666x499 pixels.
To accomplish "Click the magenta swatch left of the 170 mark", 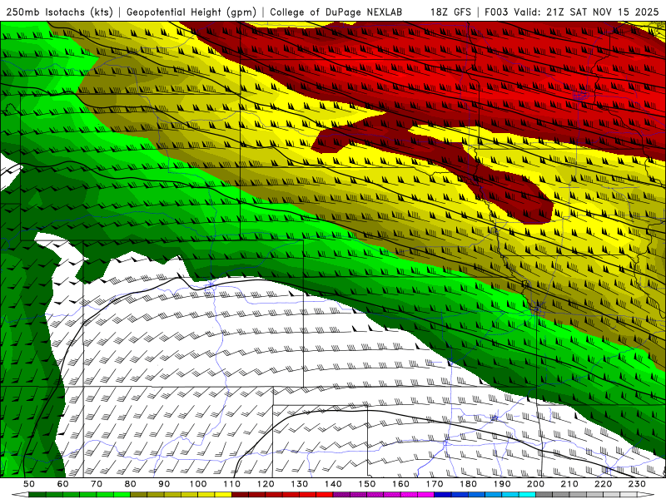I will click(x=426, y=495).
